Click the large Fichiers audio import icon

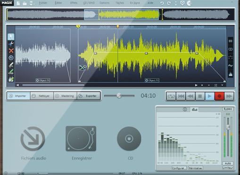coord(33,139)
